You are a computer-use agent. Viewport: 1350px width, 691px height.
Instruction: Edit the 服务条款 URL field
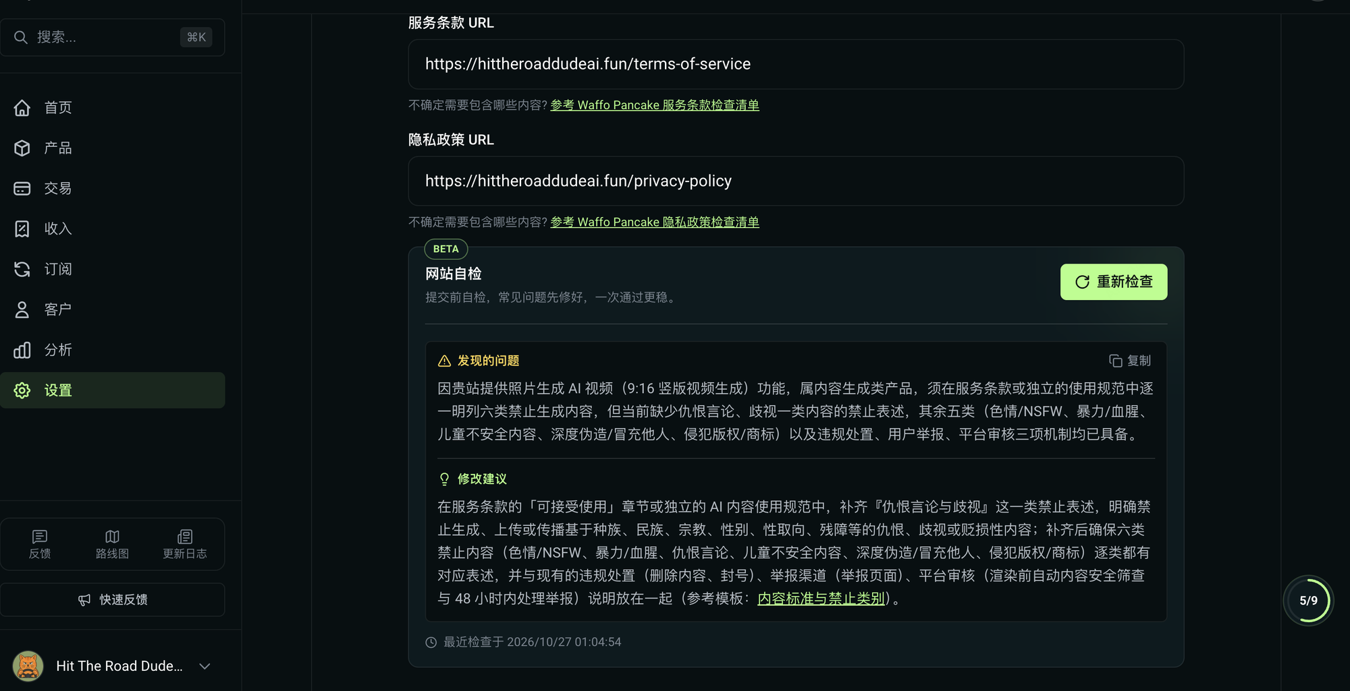click(x=796, y=64)
